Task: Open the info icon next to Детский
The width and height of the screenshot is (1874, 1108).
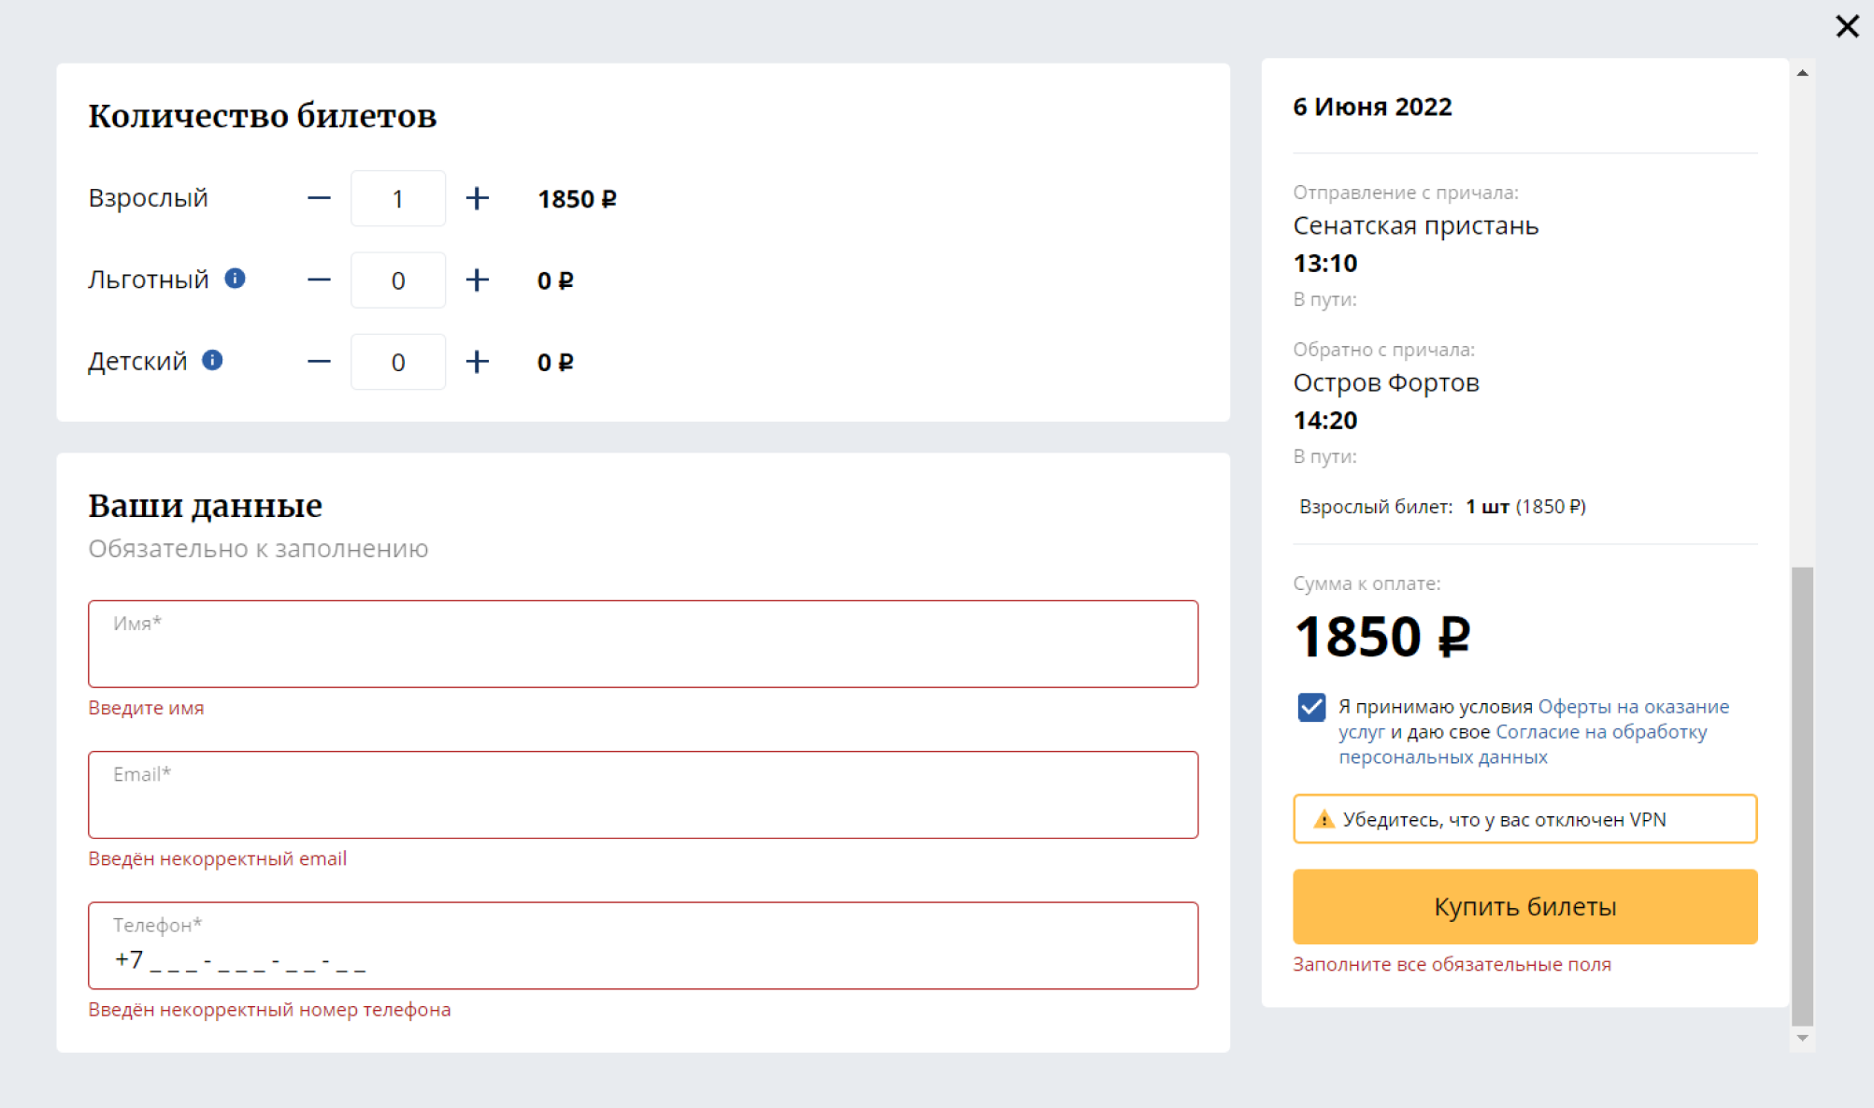Action: (212, 360)
